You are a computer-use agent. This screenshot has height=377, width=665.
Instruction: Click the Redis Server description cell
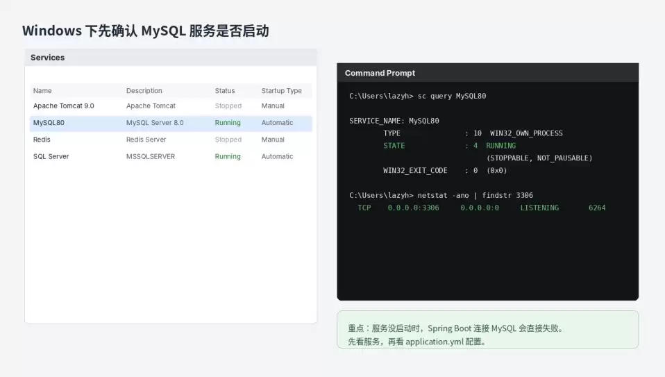point(146,140)
